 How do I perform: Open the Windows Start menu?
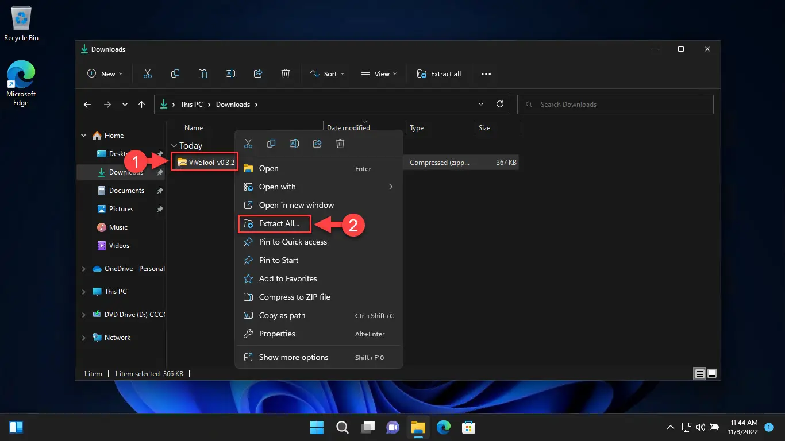tap(317, 427)
